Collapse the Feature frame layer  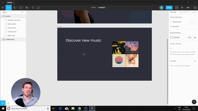coord(1,16)
